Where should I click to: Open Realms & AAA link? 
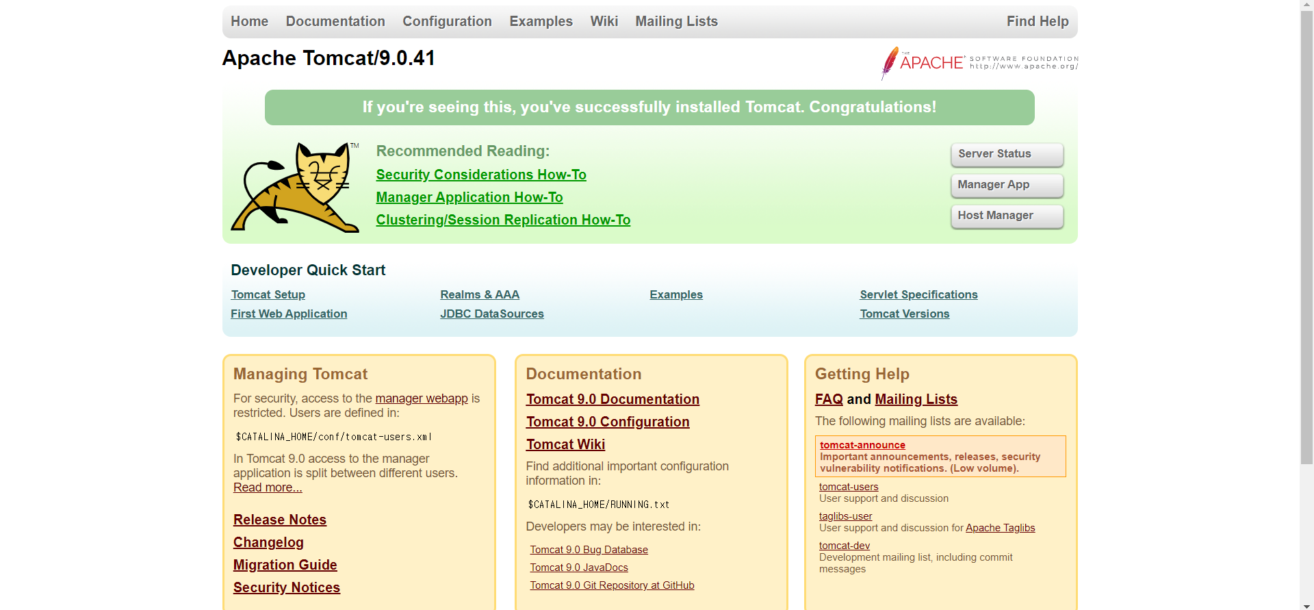pyautogui.click(x=480, y=294)
